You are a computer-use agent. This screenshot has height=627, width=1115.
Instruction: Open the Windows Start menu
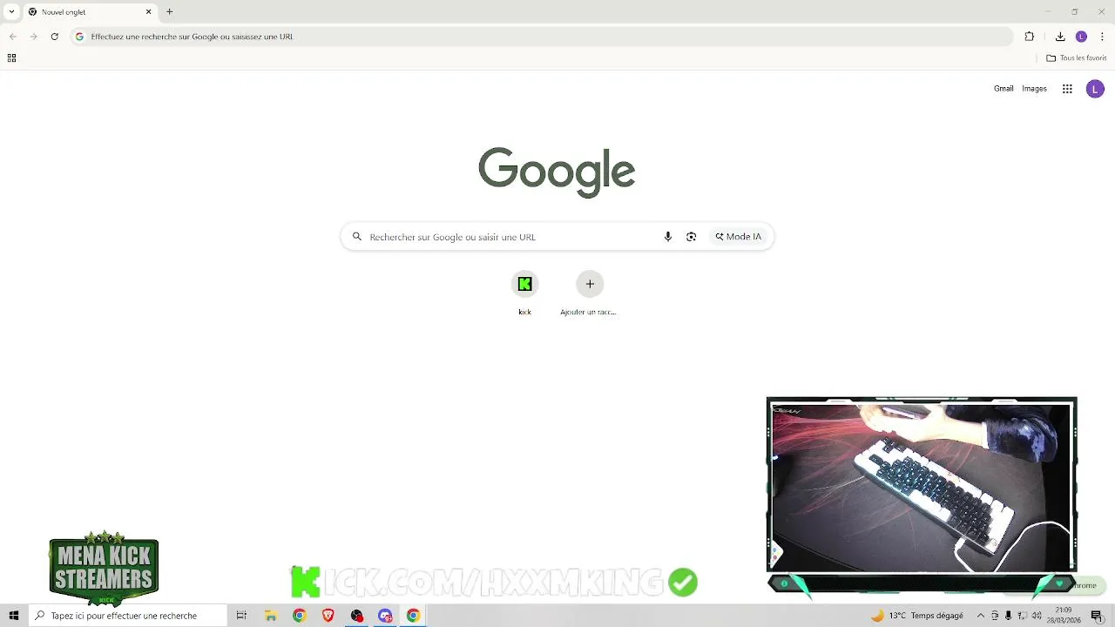click(x=14, y=616)
